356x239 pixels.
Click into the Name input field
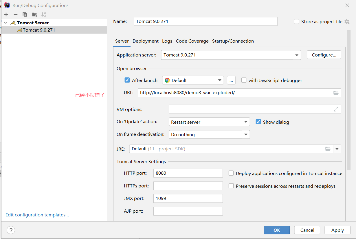point(205,21)
